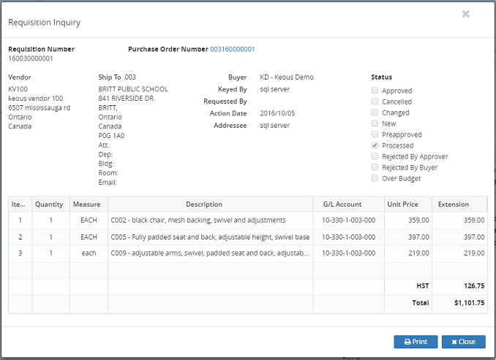
Task: Toggle the Changed status checkbox
Action: click(x=375, y=113)
